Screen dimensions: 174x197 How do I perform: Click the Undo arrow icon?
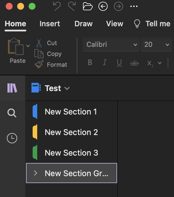[57, 6]
